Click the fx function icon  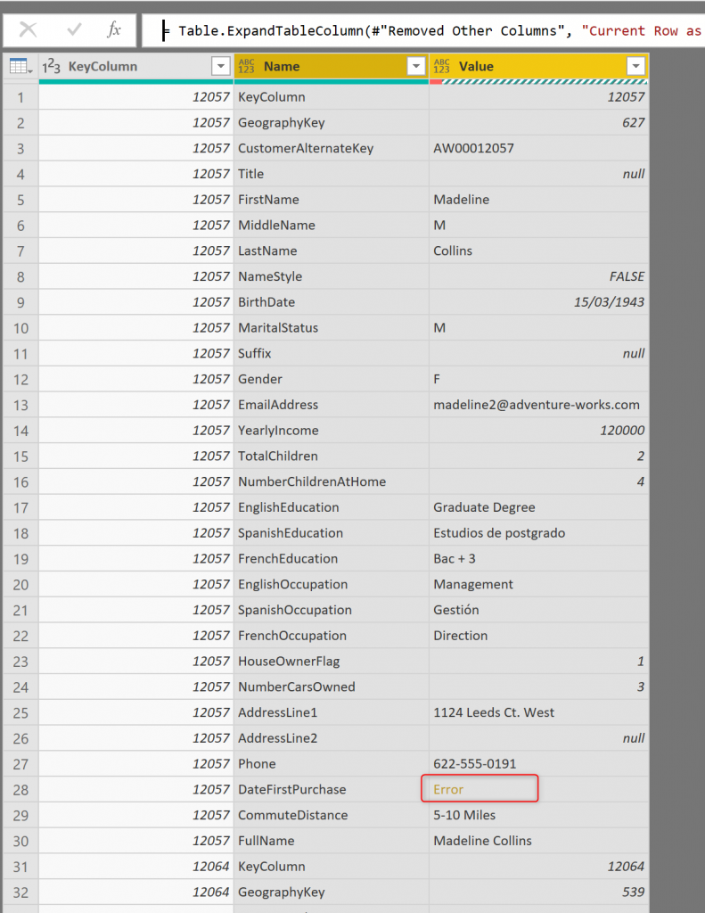(114, 29)
